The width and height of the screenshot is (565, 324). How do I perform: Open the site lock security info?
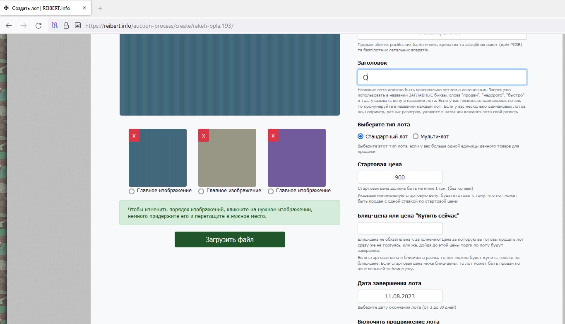point(66,26)
